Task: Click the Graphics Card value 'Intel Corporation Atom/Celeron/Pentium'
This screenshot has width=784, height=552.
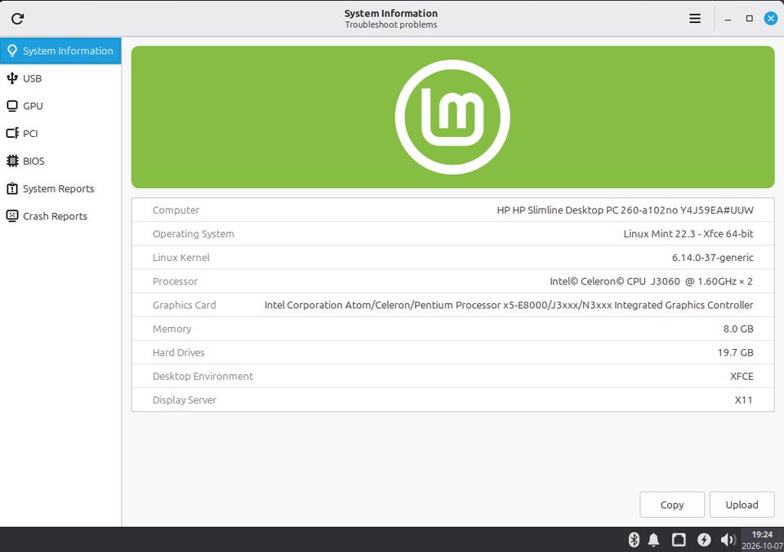Action: click(509, 305)
